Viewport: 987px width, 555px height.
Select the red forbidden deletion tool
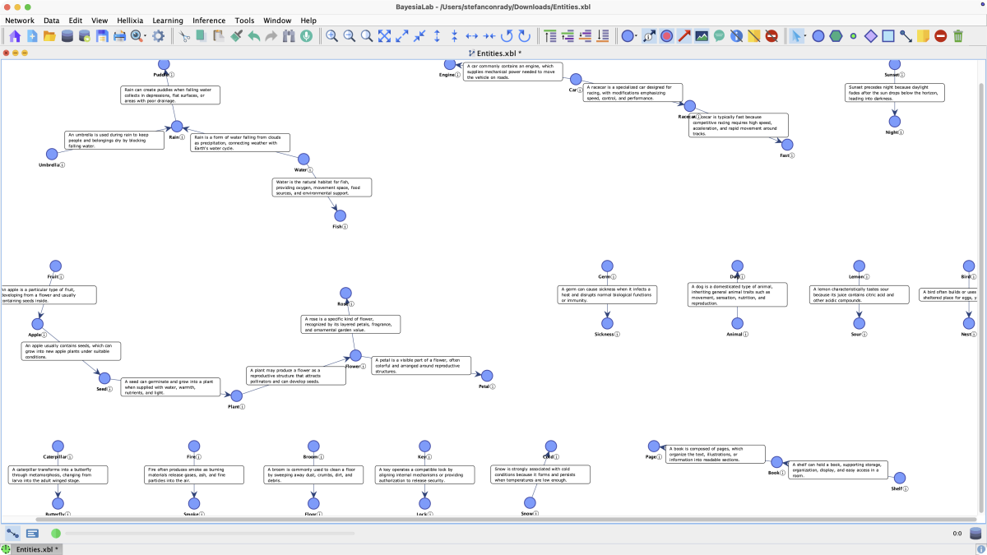click(940, 36)
